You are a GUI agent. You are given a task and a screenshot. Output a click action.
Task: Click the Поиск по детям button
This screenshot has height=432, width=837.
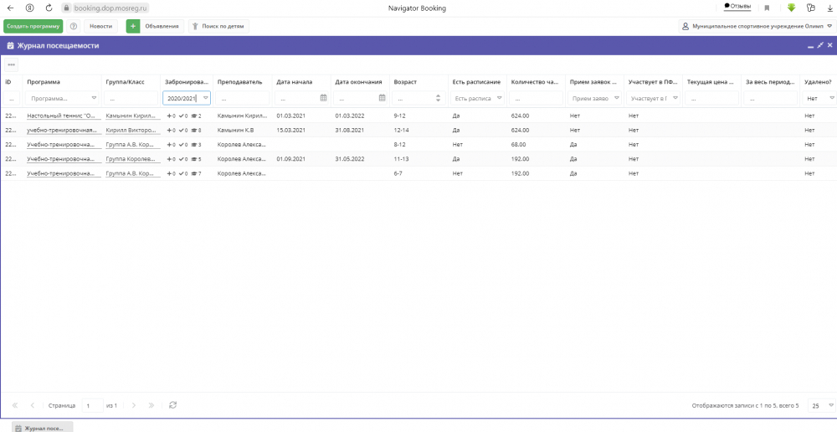(x=218, y=26)
